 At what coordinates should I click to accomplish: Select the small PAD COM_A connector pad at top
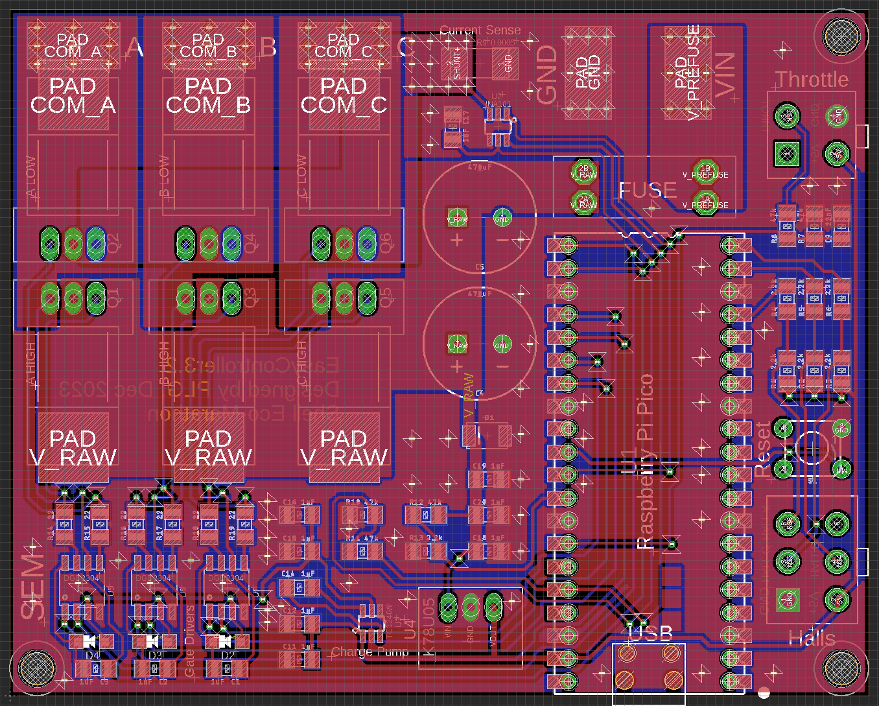[73, 45]
